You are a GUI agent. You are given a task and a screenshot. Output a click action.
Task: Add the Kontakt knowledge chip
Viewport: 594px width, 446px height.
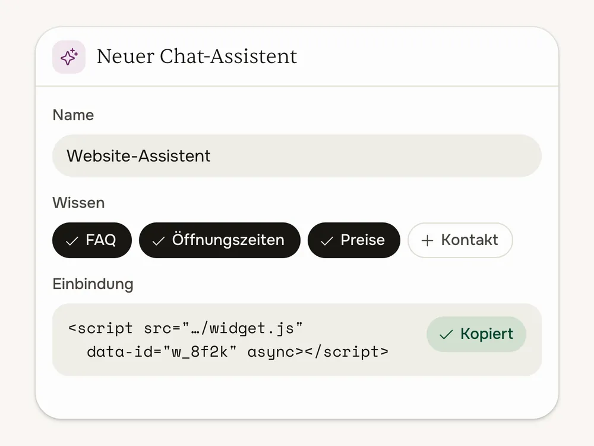tap(460, 240)
